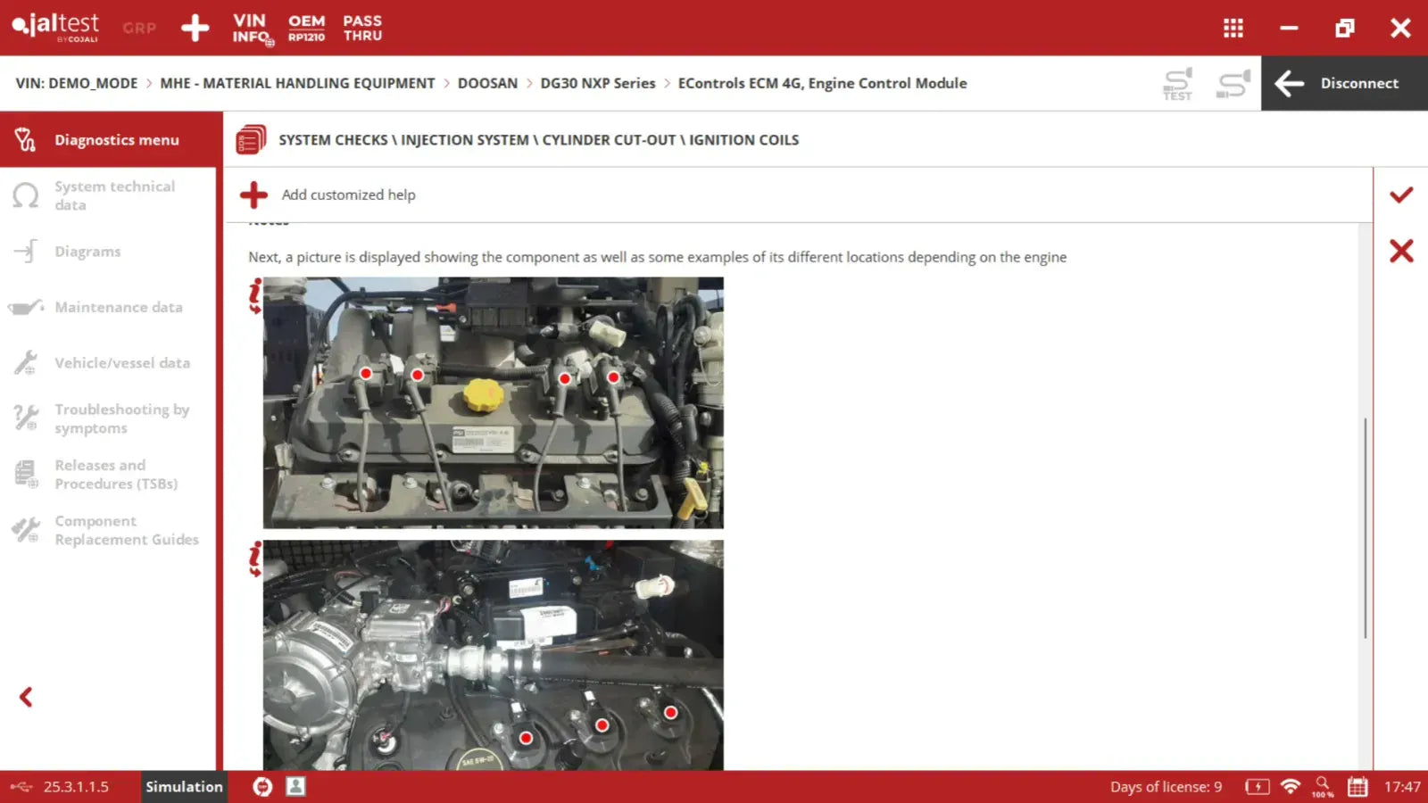Click Add customized help
1428x803 pixels.
(347, 195)
